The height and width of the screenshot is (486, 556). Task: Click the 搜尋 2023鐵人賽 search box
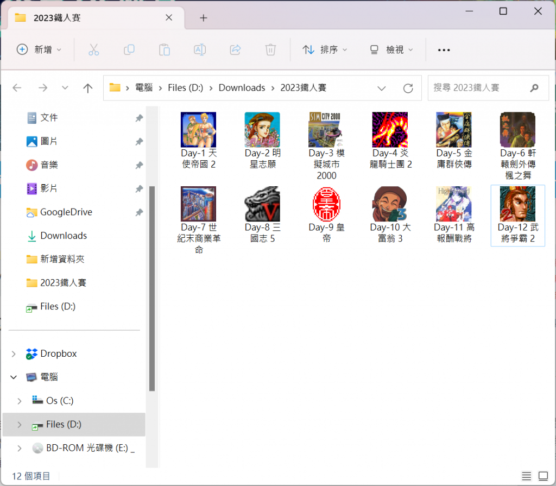click(x=488, y=88)
